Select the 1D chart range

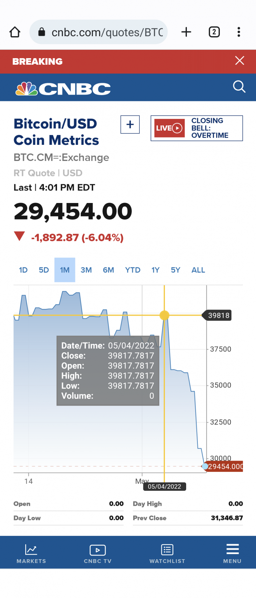[23, 270]
